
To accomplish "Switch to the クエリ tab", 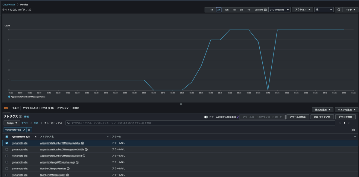I will pos(15,108).
